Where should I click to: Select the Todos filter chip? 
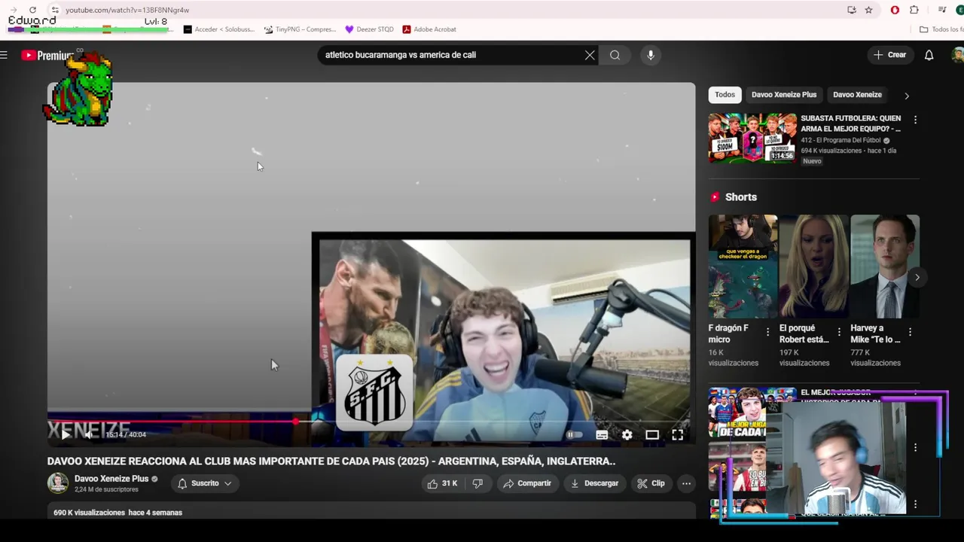tap(725, 95)
